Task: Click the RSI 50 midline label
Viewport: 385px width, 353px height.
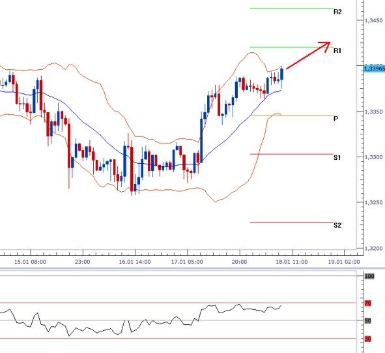Action: [368, 320]
